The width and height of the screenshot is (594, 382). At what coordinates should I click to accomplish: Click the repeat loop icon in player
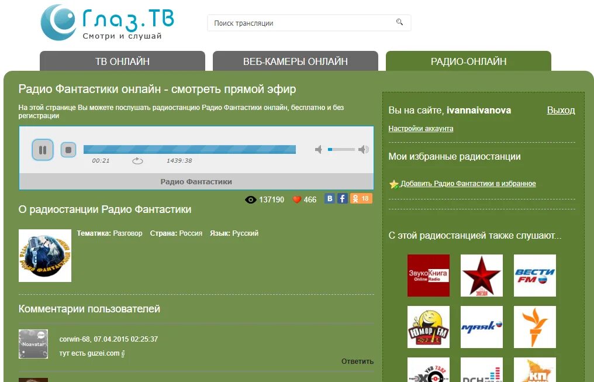click(x=137, y=161)
